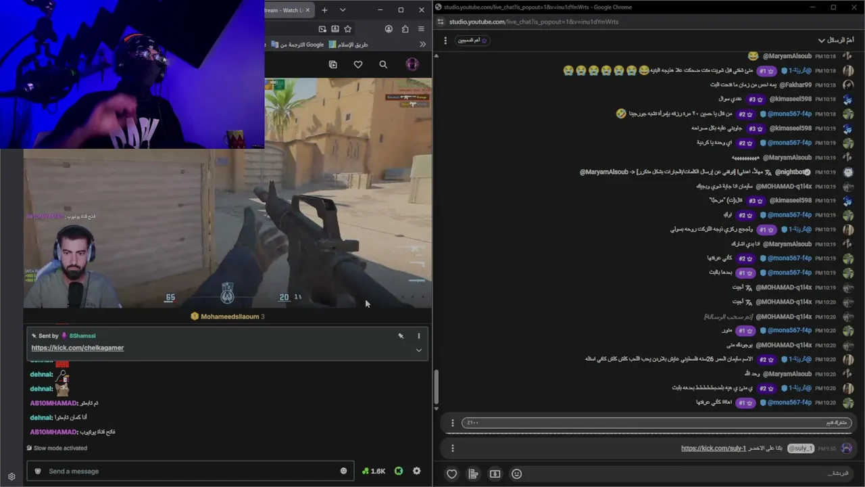Open pinned message three-dot options
The height and width of the screenshot is (487, 865).
point(418,335)
